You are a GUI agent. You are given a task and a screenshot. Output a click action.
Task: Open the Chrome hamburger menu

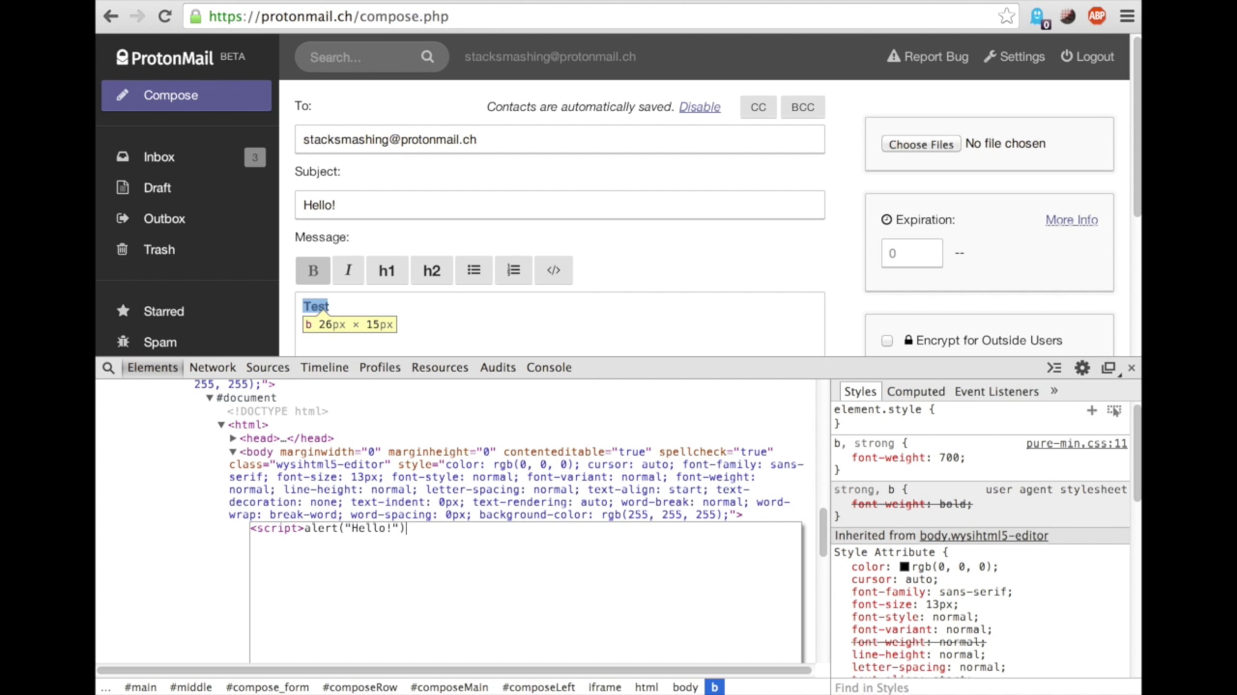coord(1127,16)
